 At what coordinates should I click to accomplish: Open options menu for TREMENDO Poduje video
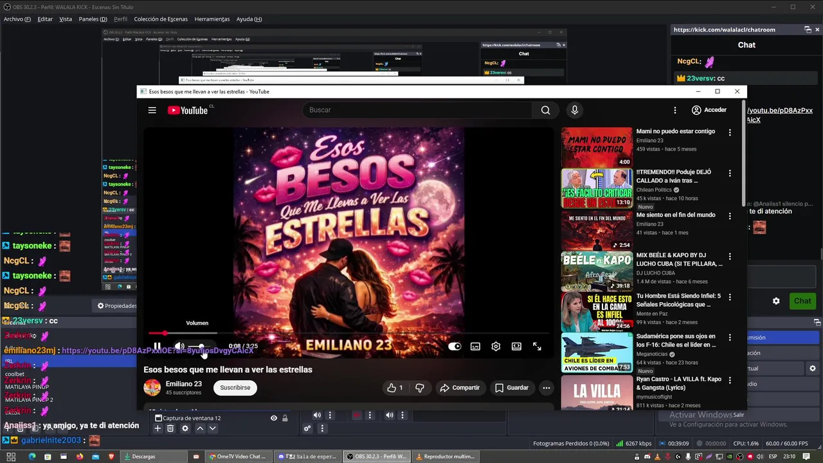point(729,174)
